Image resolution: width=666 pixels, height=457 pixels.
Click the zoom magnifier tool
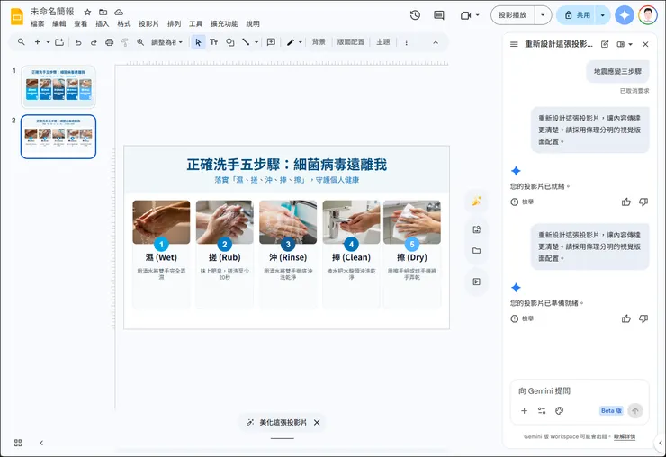(x=140, y=42)
